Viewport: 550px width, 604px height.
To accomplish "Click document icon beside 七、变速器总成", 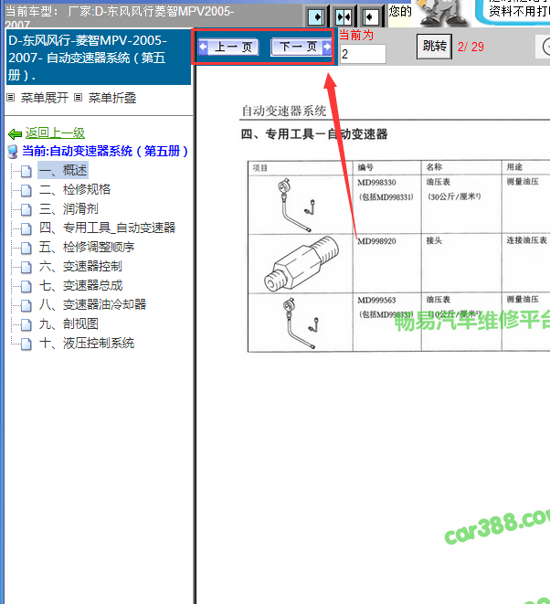I will click(x=26, y=287).
